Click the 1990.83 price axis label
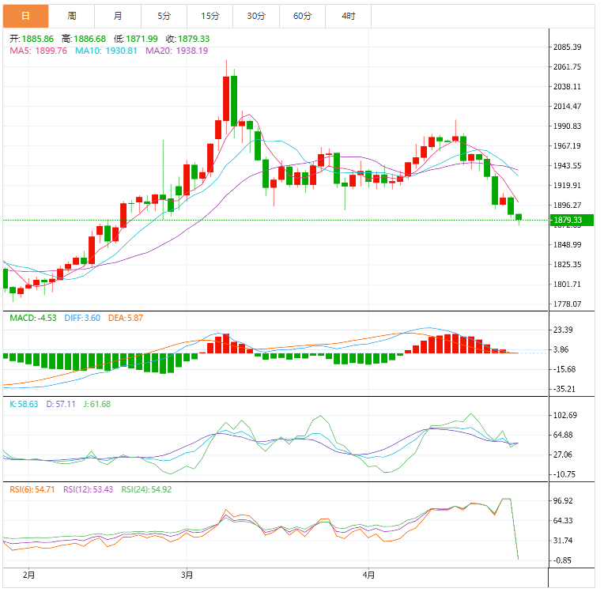The width and height of the screenshot is (604, 596). (x=567, y=126)
